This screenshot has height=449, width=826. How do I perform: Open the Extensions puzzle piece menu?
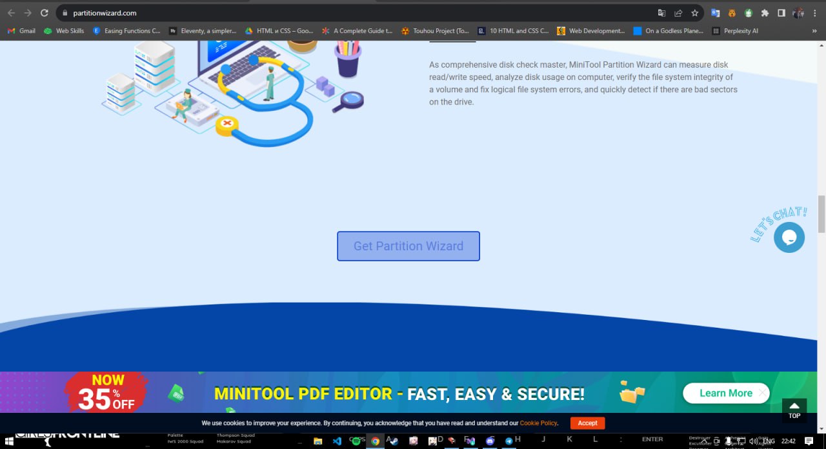765,13
